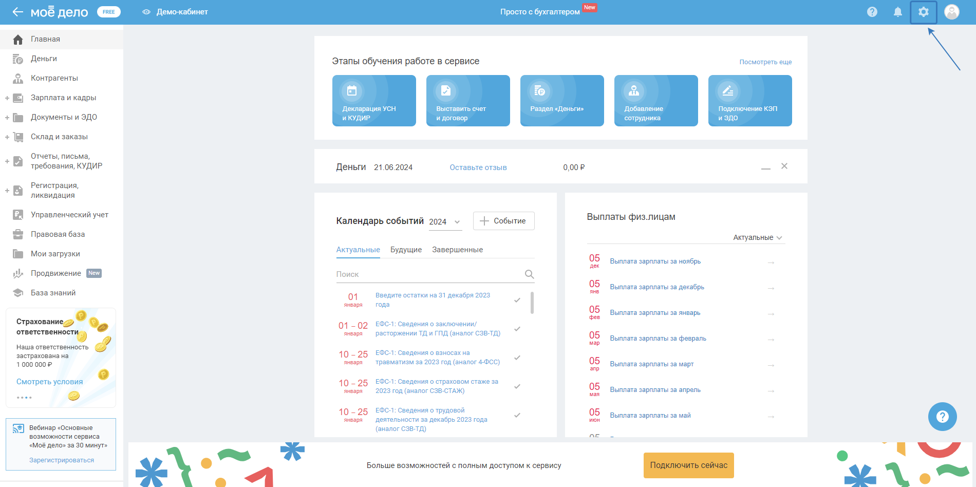
Task: Open Раздел «Деньги» training card
Action: [x=562, y=101]
